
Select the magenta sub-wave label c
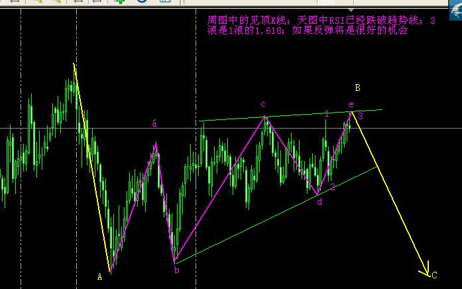(263, 104)
